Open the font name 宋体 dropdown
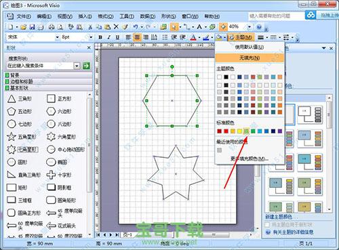The image size is (339, 250). click(x=58, y=37)
